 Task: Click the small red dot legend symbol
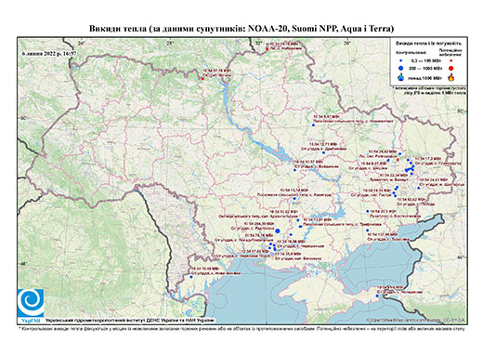click(x=450, y=60)
